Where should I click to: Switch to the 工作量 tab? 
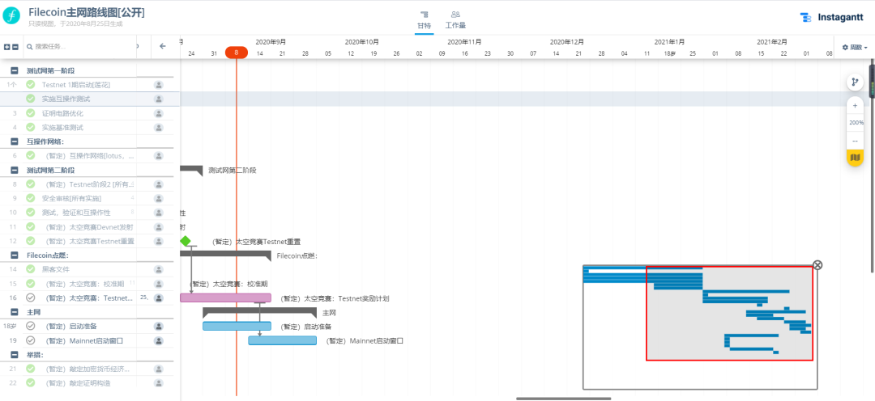coord(455,20)
